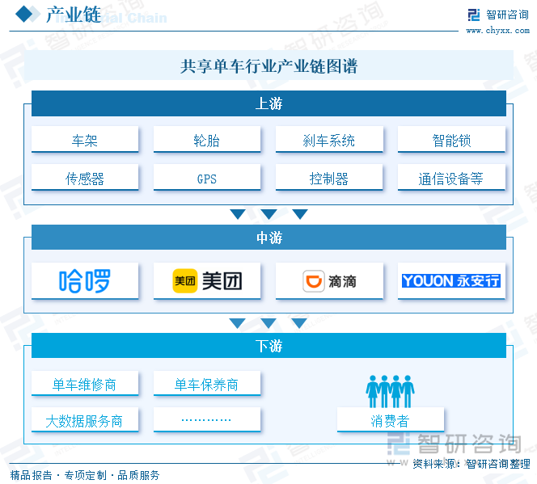Image resolution: width=537 pixels, height=484 pixels.
Task: Click the 单车维修商 box
Action: click(x=85, y=384)
